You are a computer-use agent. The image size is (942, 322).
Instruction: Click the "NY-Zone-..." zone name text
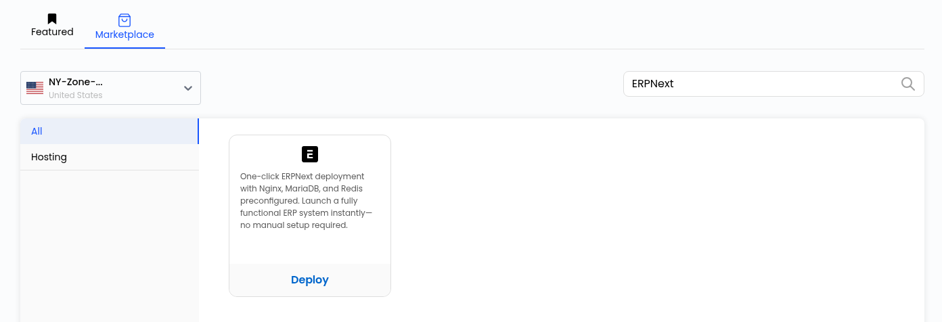(x=76, y=82)
